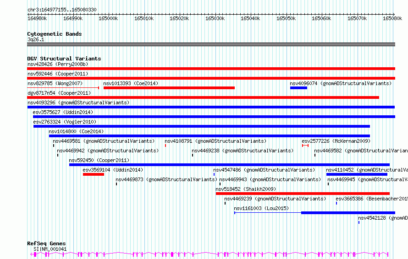This screenshot has height=259, width=408.
Task: Select the 3q26.1 band label
Action: [x=36, y=39]
